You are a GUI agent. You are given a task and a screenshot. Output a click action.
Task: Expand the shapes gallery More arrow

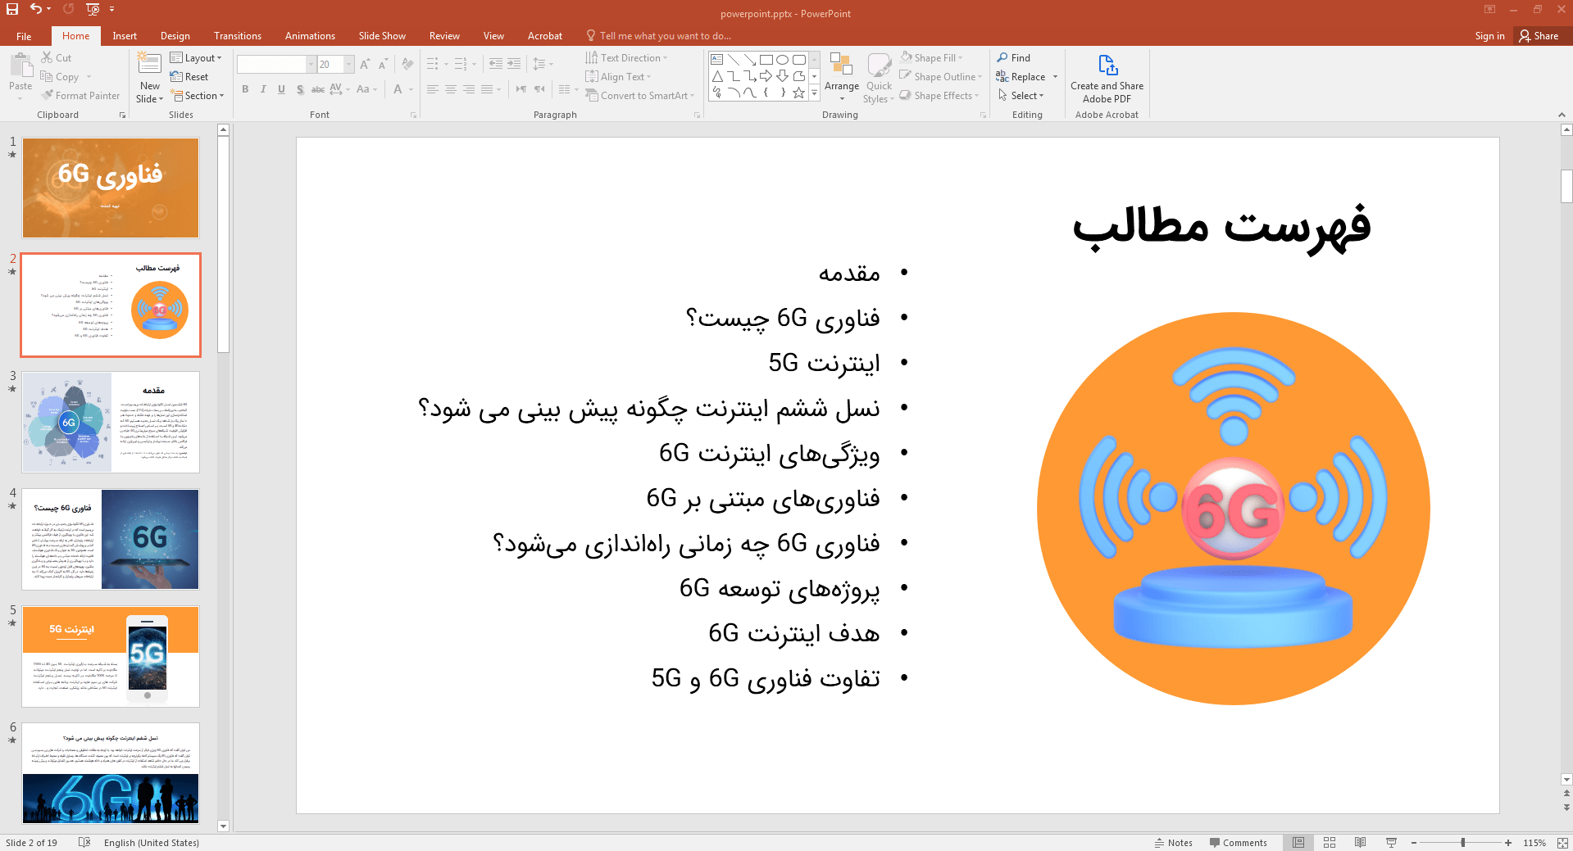point(815,93)
